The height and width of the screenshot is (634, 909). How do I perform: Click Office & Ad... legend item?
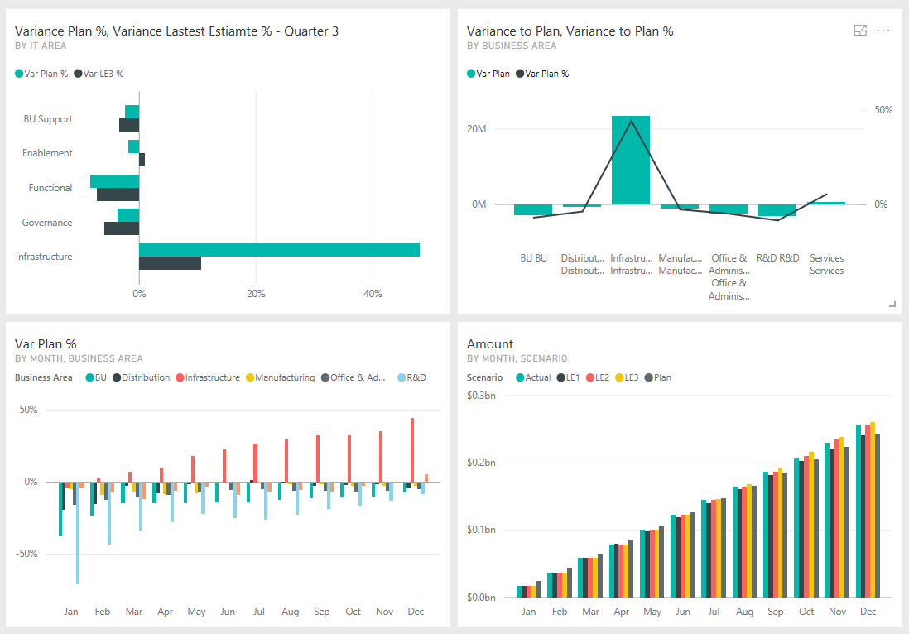pyautogui.click(x=353, y=377)
